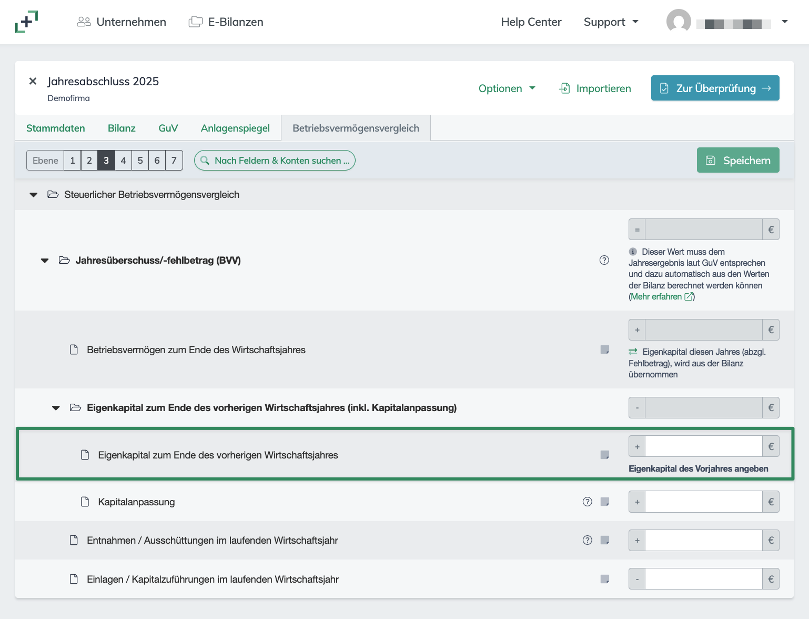Click folder icon of Steuerlicher Betriebsvermögensvergleich
Screen dimensions: 809x619
53,195
